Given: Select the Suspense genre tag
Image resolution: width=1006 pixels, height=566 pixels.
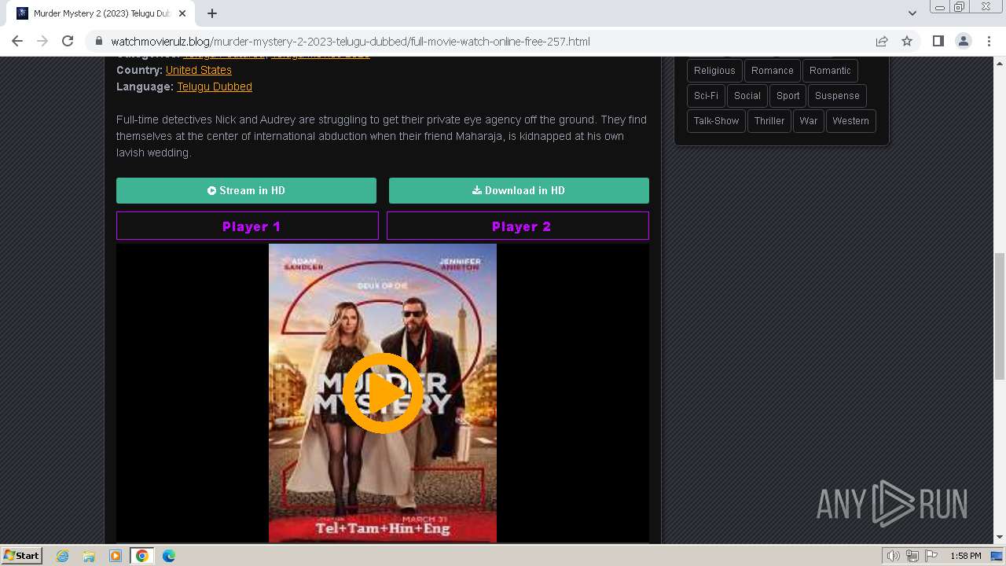Looking at the screenshot, I should click(x=837, y=96).
